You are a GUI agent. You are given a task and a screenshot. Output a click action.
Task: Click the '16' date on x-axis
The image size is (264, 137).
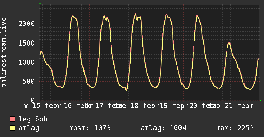(x=68, y=106)
